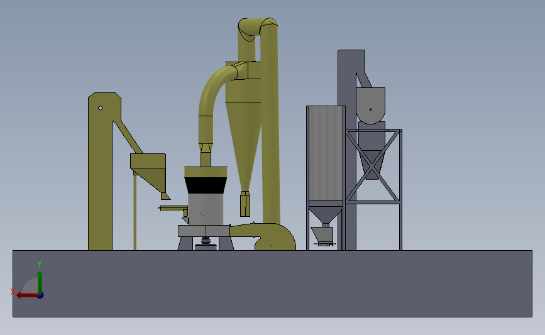Image resolution: width=545 pixels, height=335 pixels.
Task: Select the horizontal feeder entering the mill
Action: tap(173, 209)
